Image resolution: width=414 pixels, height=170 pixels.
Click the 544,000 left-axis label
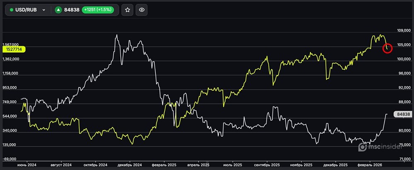10,116
